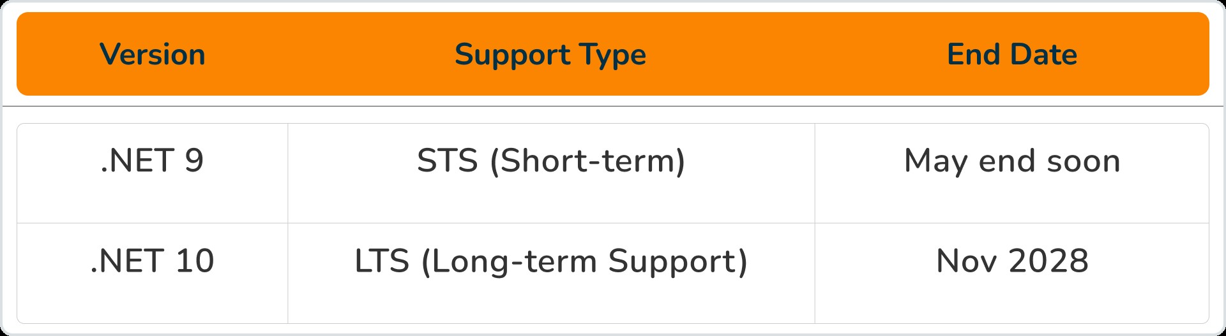Select the STS abbreviation text
The height and width of the screenshot is (336, 1226).
pyautogui.click(x=447, y=161)
